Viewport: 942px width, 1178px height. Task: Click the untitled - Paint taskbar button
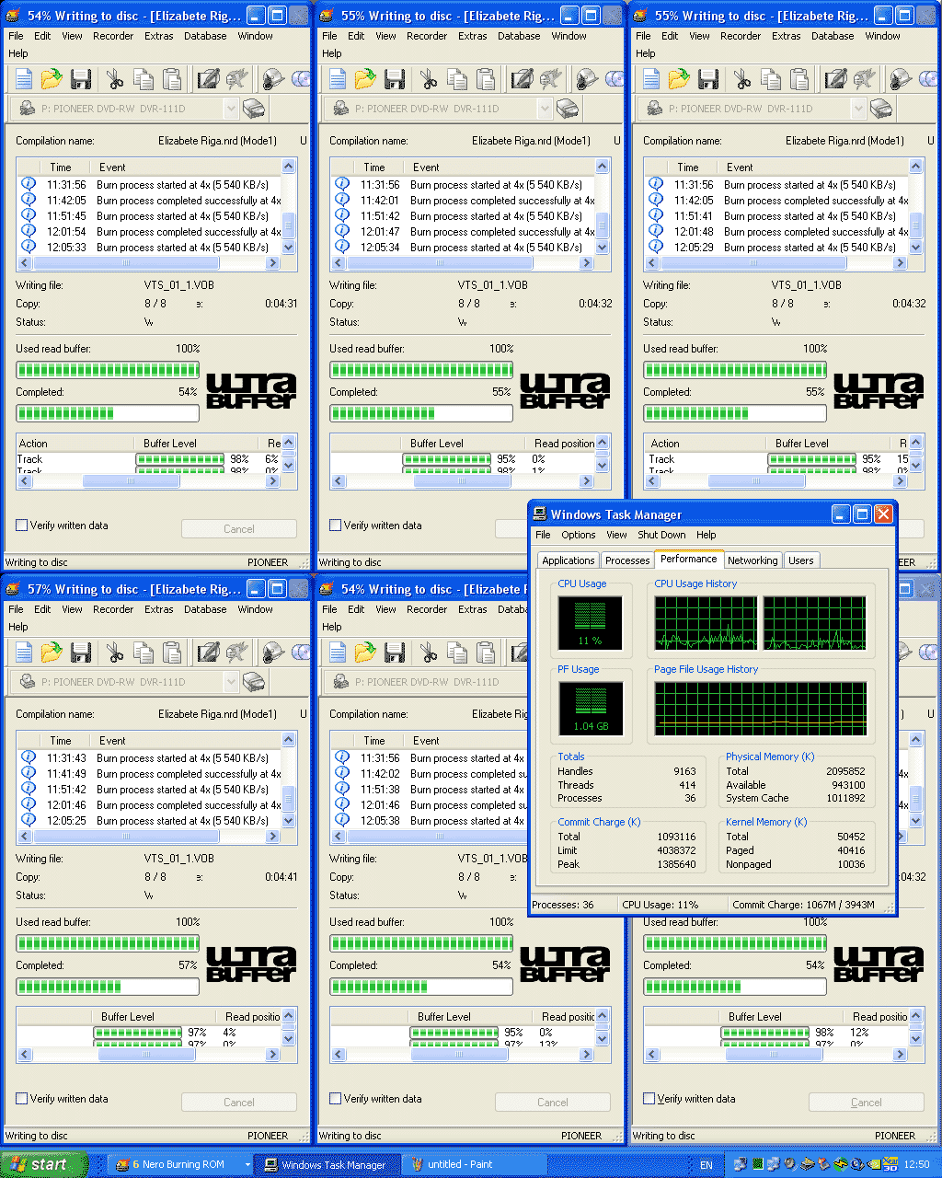tap(474, 1164)
